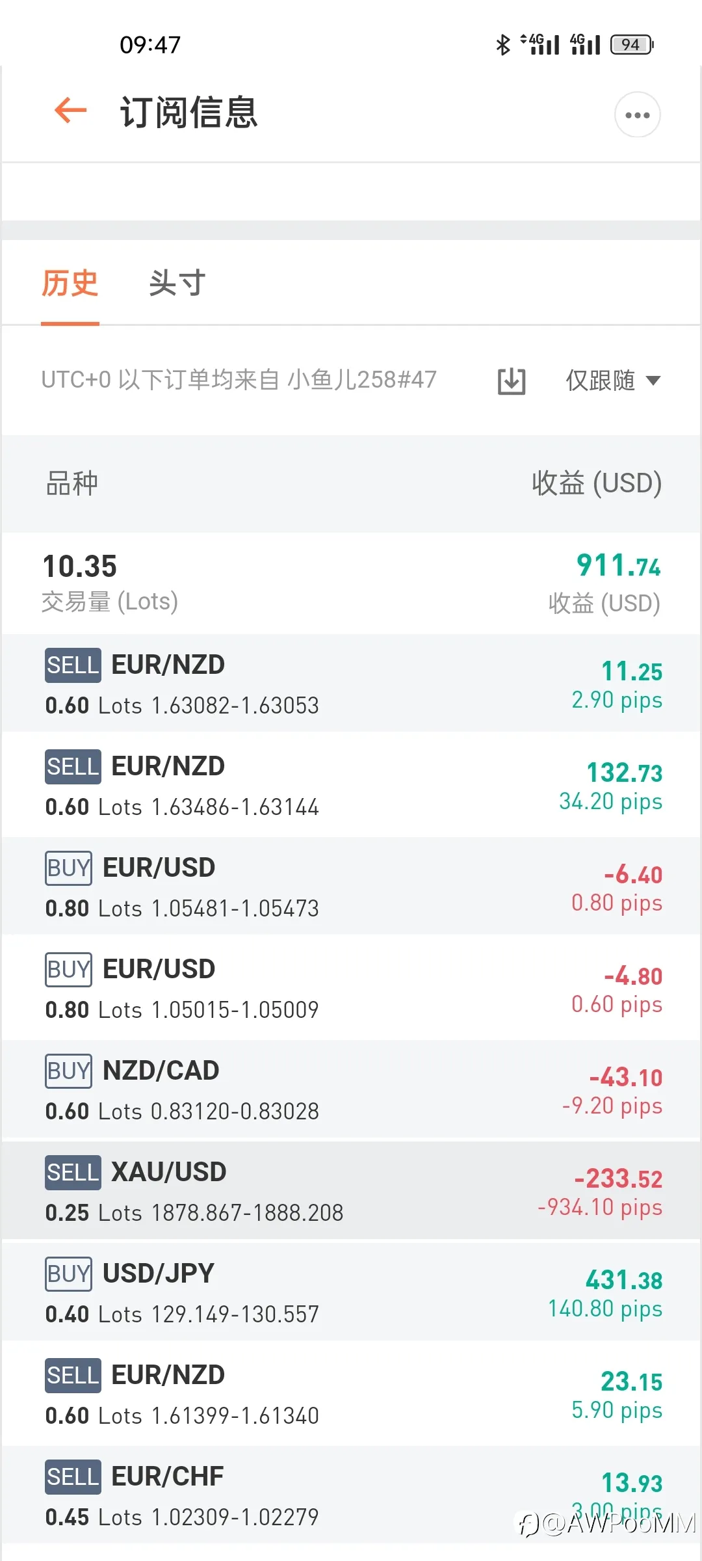The width and height of the screenshot is (702, 1561).
Task: Click dropdown arrow beside 仅跟随
Action: pyautogui.click(x=653, y=380)
